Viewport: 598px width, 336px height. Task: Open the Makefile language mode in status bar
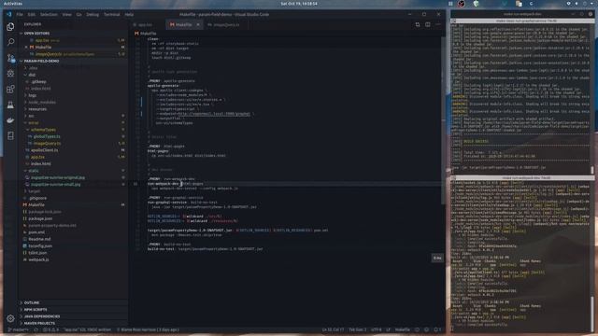tap(403, 329)
